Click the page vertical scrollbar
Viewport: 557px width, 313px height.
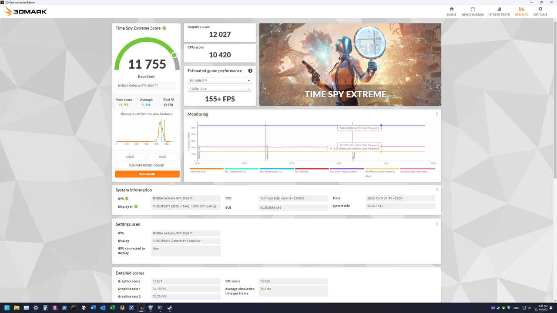click(x=555, y=100)
